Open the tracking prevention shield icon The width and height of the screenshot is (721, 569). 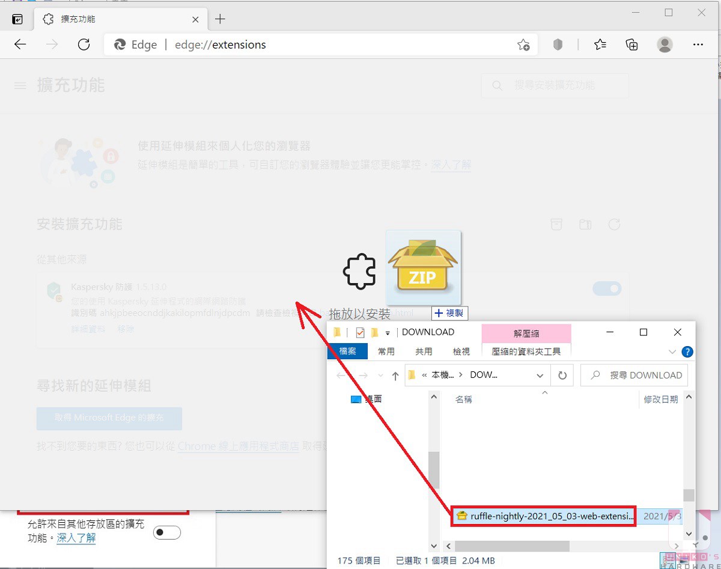pyautogui.click(x=558, y=44)
